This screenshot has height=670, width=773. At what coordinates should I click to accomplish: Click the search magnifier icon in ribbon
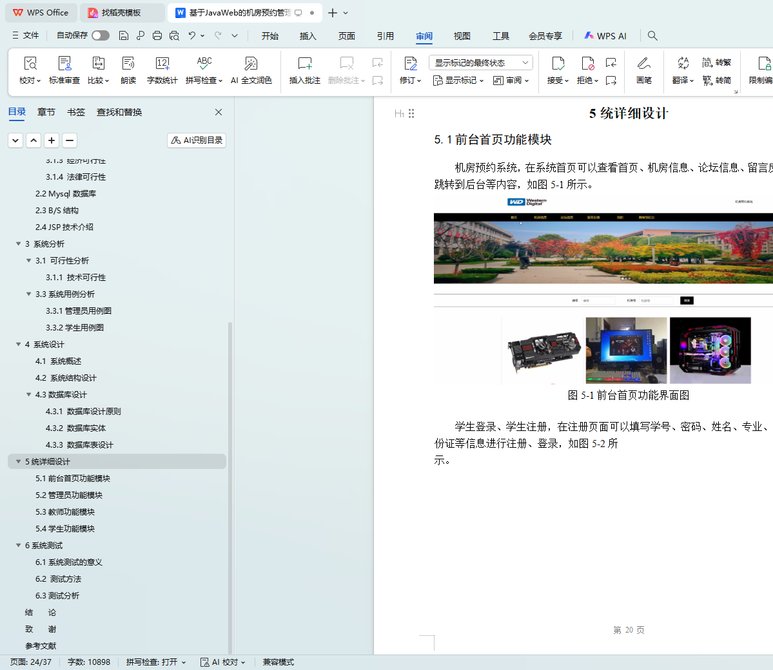click(652, 35)
